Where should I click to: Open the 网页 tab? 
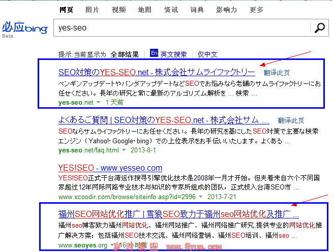(67, 10)
